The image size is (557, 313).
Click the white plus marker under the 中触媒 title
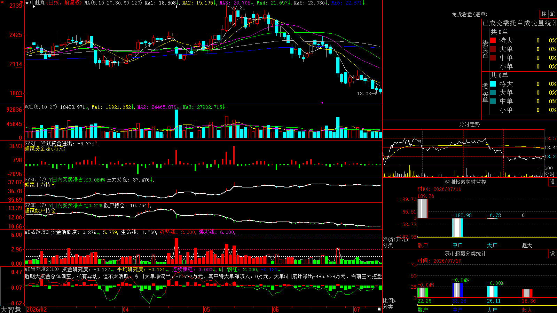34,7
